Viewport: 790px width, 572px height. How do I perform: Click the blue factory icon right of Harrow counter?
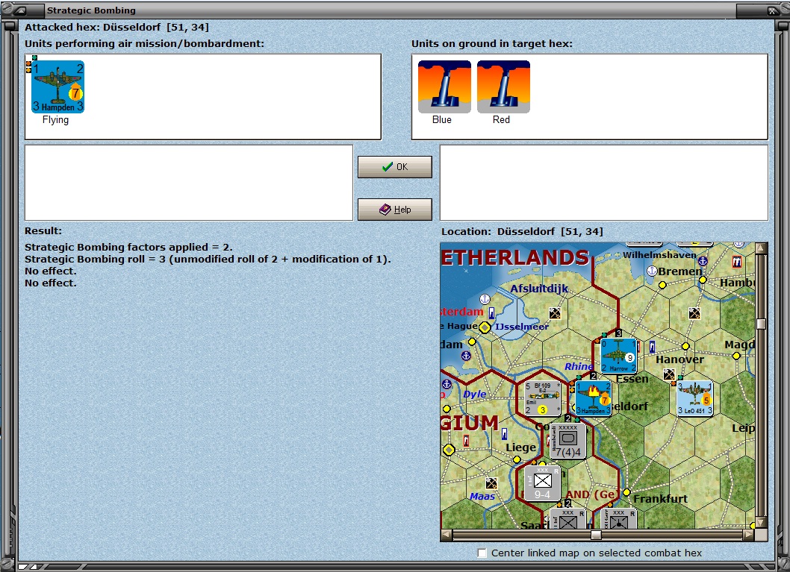coord(652,347)
